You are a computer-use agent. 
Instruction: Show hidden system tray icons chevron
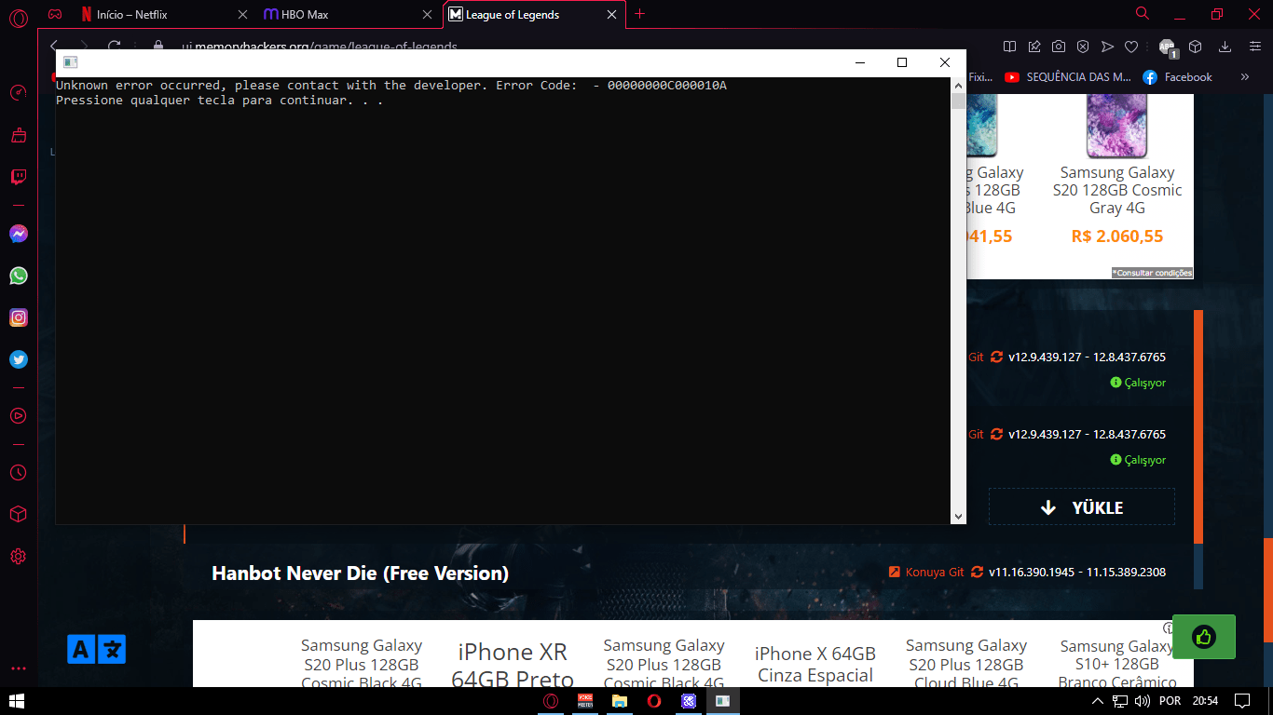[1098, 700]
